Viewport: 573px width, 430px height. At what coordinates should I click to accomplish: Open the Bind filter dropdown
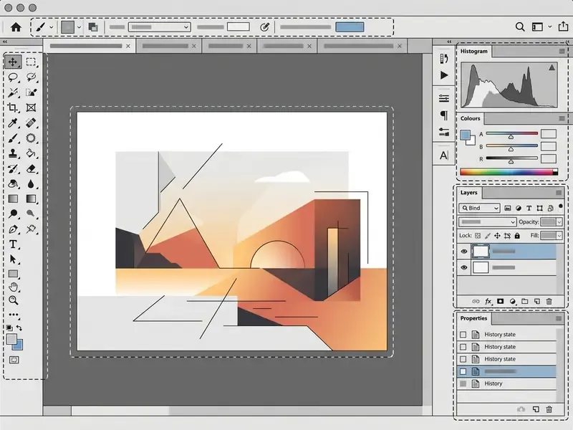tap(479, 208)
